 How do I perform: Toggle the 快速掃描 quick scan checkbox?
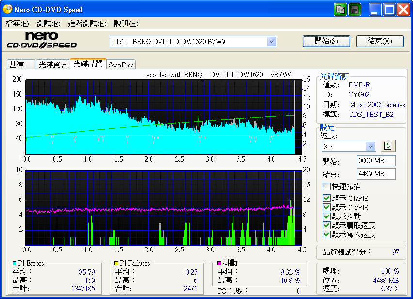(327, 186)
